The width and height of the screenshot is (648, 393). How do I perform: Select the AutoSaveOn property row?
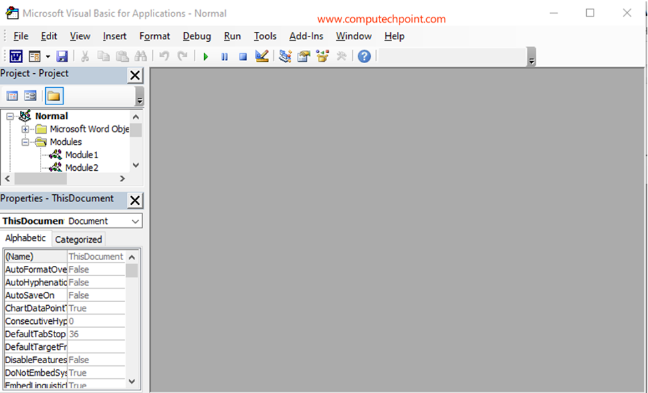(64, 295)
